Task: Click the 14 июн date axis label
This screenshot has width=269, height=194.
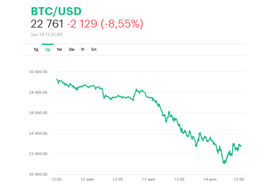Action: 210,179
